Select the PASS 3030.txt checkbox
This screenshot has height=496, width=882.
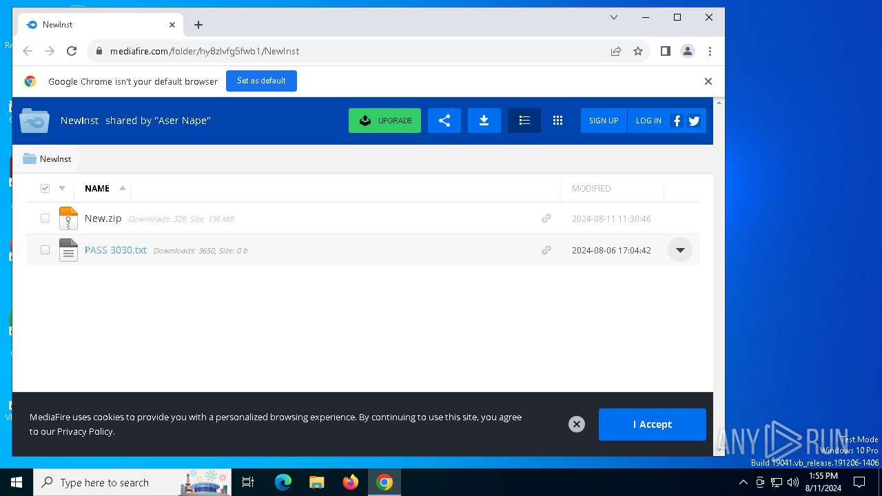click(45, 250)
